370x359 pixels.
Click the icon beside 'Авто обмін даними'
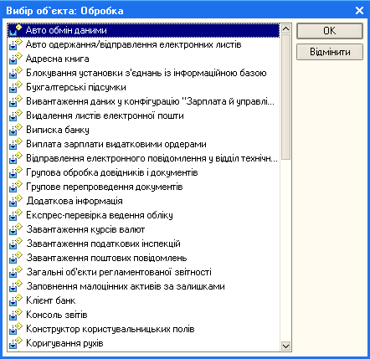(x=15, y=30)
